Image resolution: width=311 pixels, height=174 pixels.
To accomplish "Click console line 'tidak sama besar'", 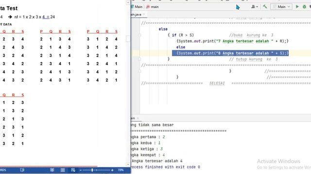I will point(156,125).
